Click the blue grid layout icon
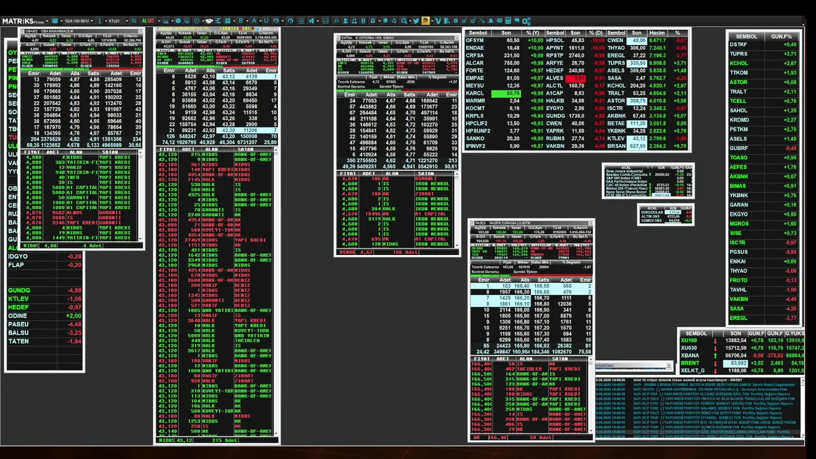816x459 pixels. click(x=55, y=21)
